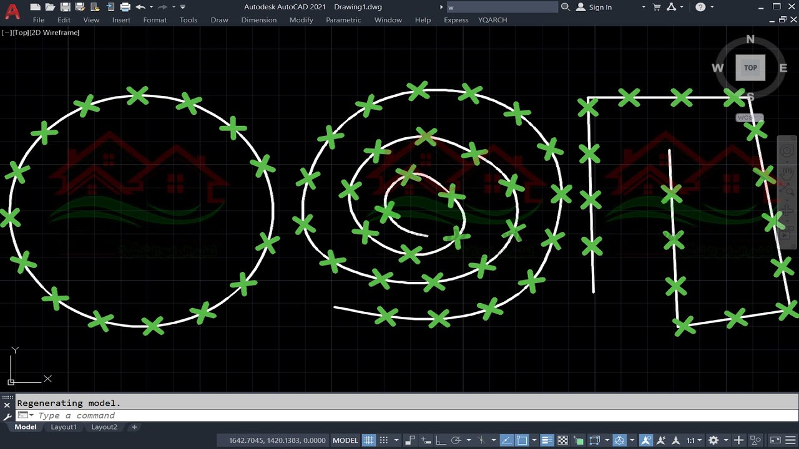Open the workspace switching gear icon
Screen dimensions: 799x449
[713, 440]
